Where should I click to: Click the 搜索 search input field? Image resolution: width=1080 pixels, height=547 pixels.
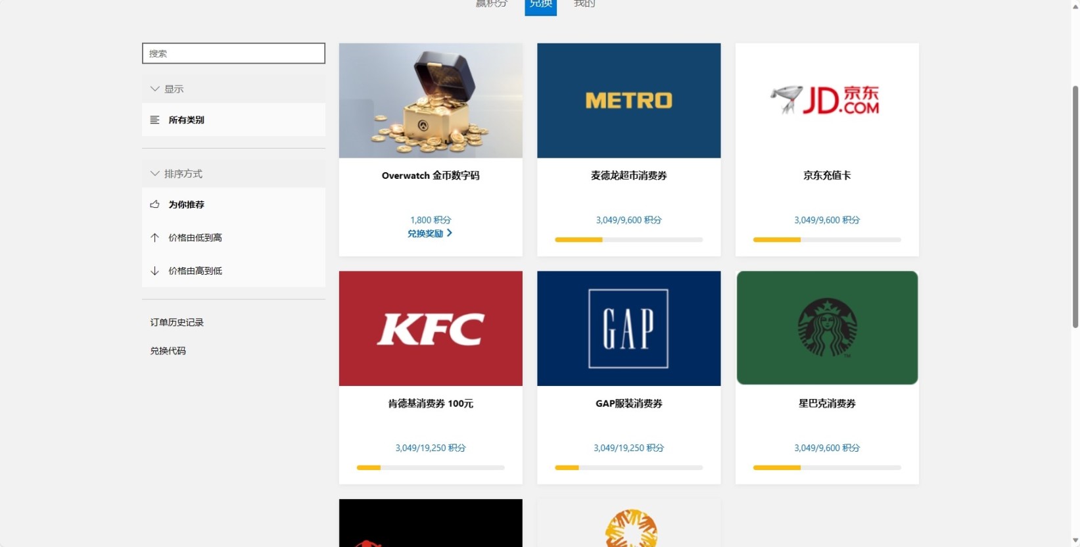coord(233,53)
